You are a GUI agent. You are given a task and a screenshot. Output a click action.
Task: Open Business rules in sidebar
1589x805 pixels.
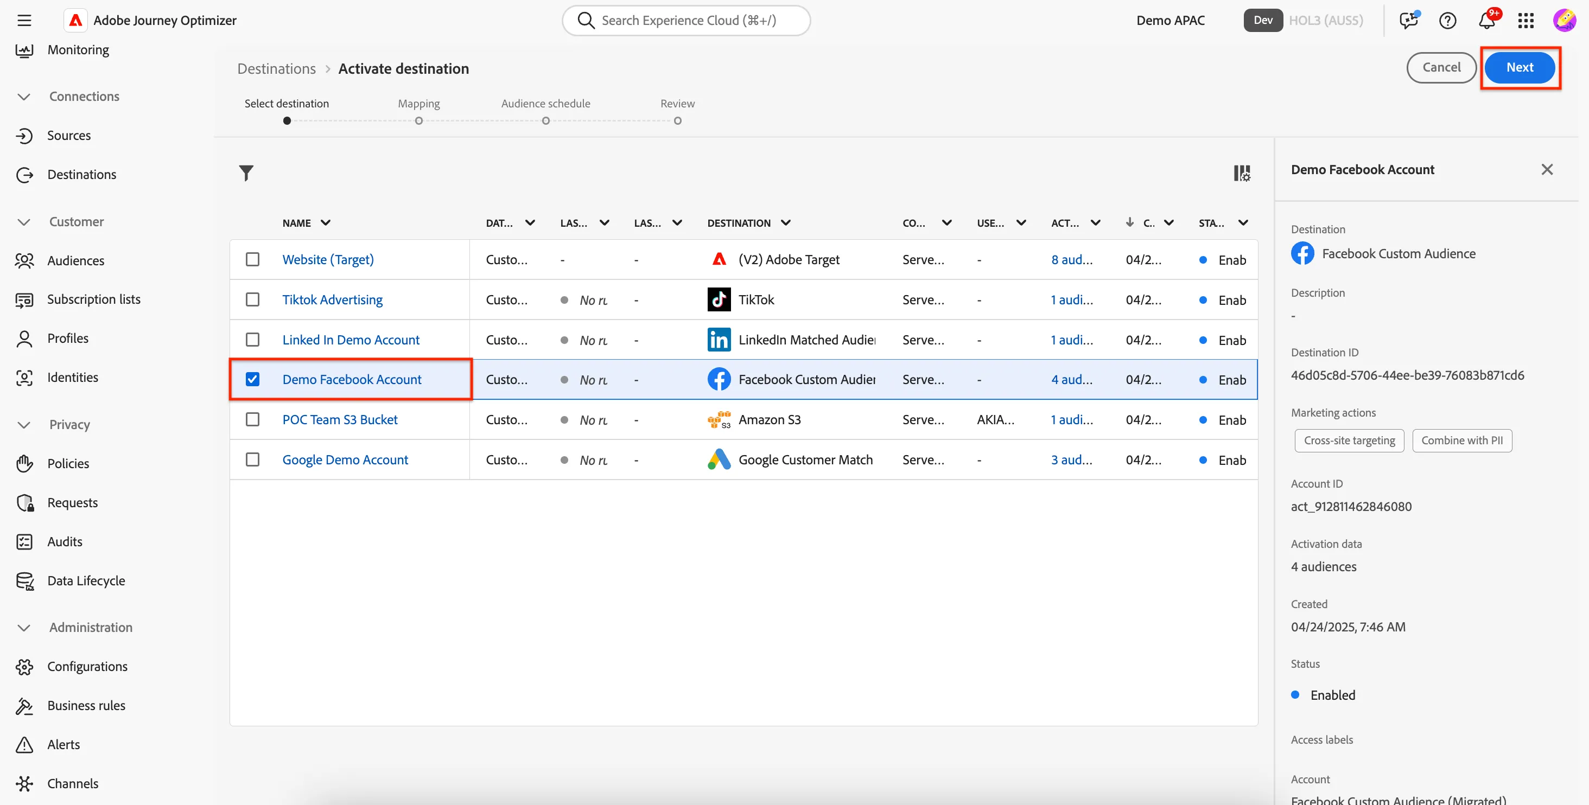(86, 706)
